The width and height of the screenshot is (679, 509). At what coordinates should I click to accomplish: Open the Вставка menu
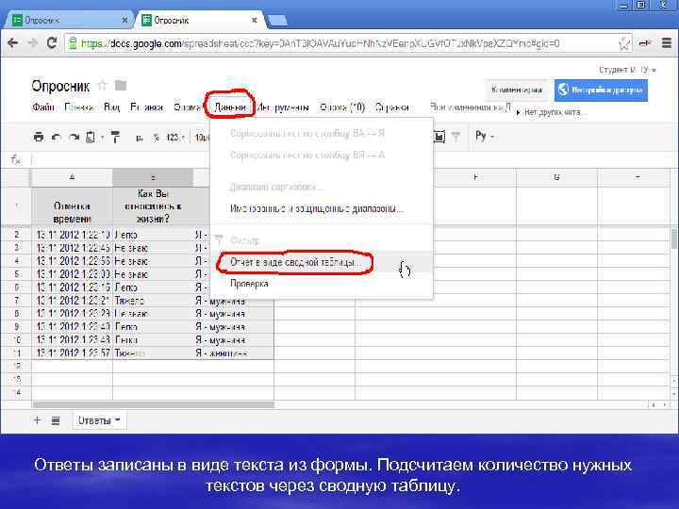point(147,107)
